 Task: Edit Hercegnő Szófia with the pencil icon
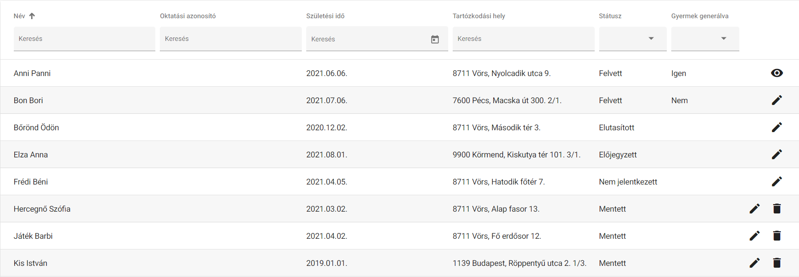click(754, 209)
